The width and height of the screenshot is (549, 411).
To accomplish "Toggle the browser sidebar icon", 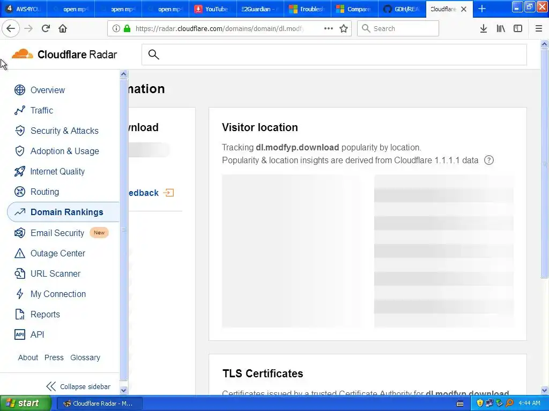I will click(x=518, y=29).
